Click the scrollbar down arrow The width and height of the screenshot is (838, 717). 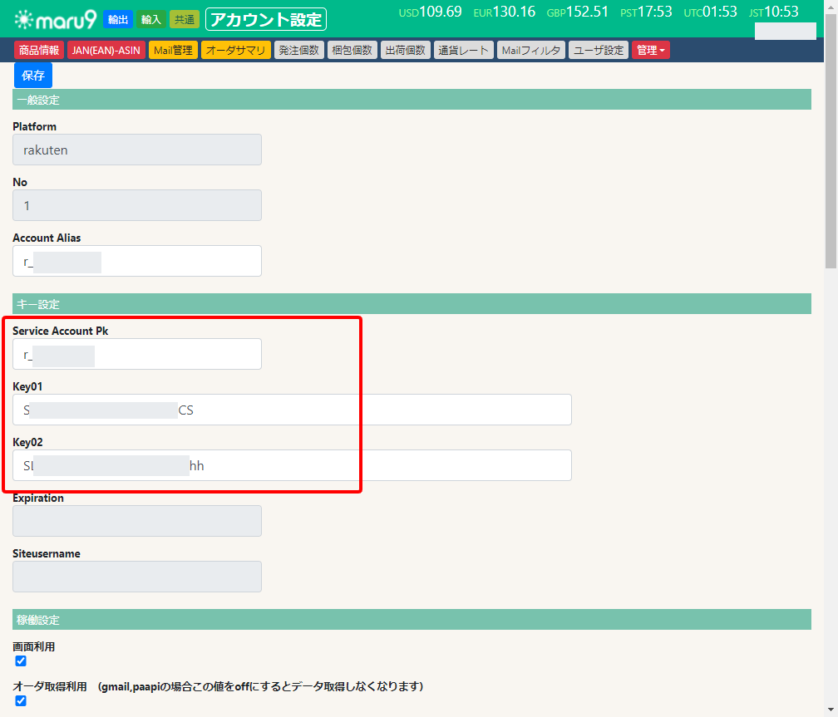coord(831,710)
